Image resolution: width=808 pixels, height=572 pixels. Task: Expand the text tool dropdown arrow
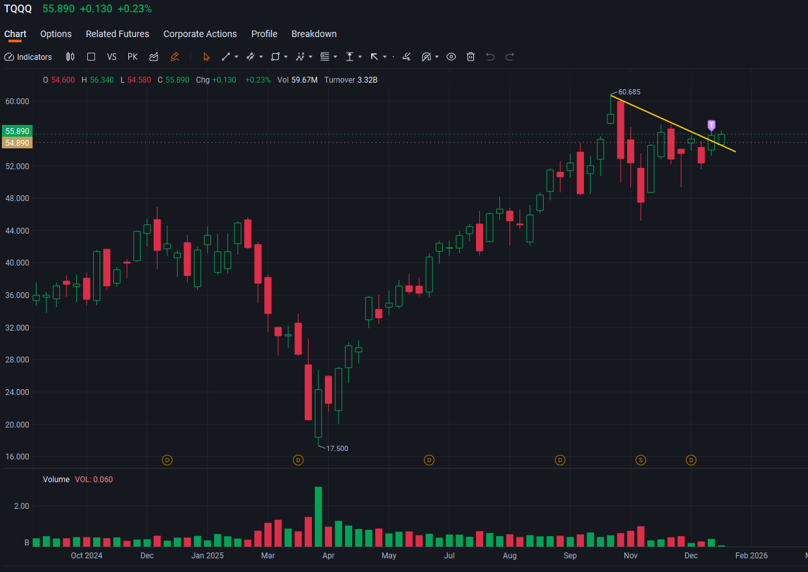[360, 57]
